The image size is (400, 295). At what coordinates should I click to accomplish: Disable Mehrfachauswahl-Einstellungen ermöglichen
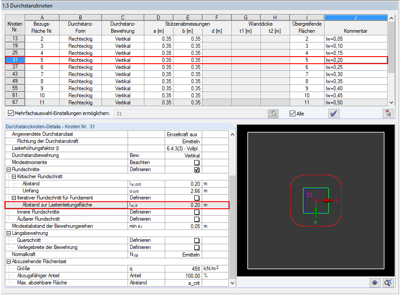pyautogui.click(x=11, y=113)
